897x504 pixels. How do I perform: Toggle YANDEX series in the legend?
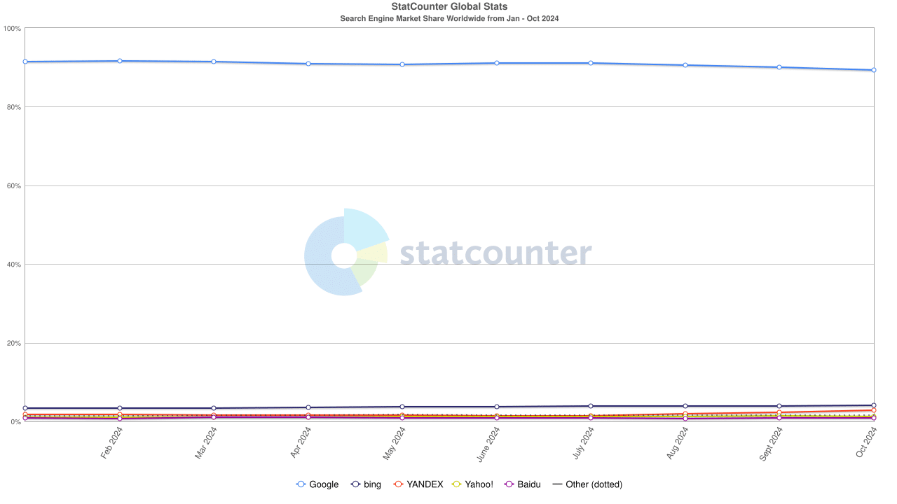[x=418, y=484]
